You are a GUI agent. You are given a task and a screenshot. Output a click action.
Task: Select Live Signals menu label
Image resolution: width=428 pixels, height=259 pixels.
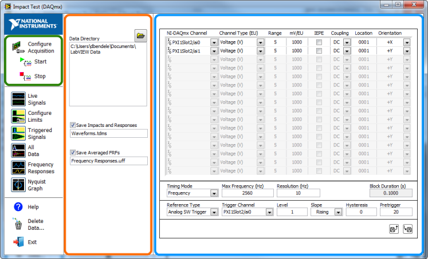(37, 99)
